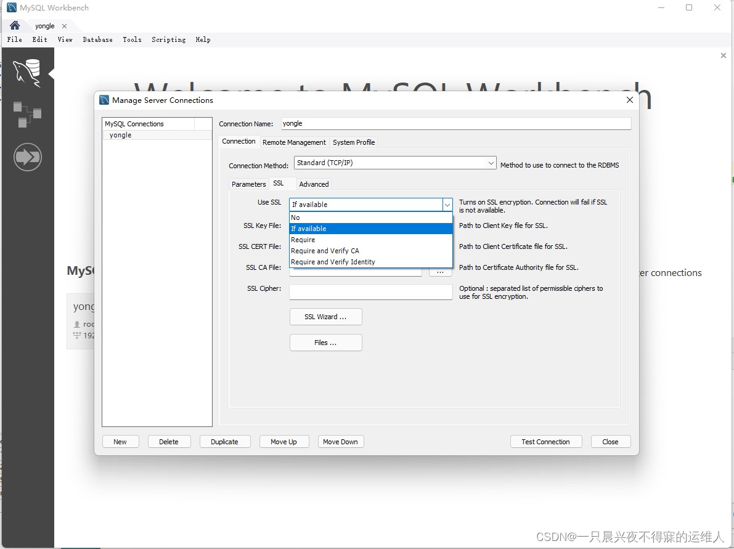734x549 pixels.
Task: Open the Connection Method dropdown
Action: (x=395, y=163)
